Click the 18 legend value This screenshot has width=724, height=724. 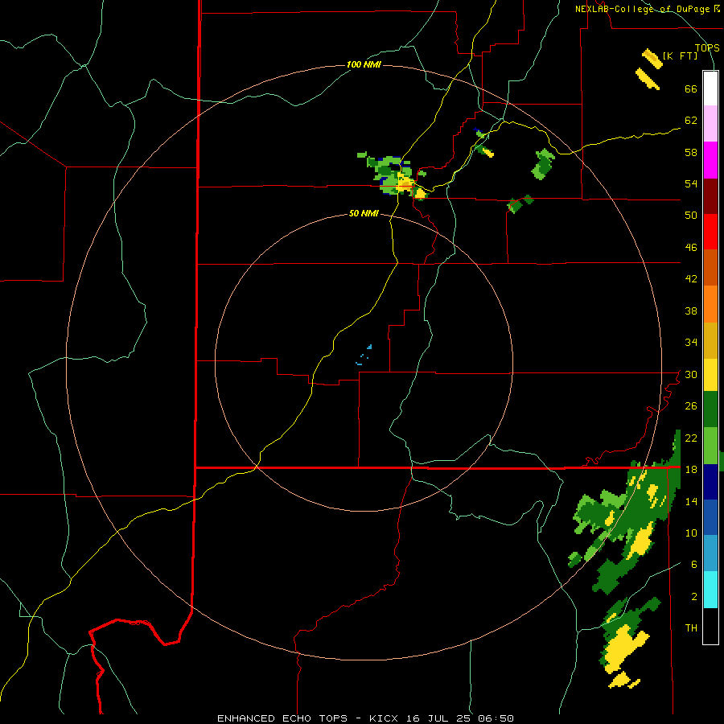pyautogui.click(x=691, y=470)
